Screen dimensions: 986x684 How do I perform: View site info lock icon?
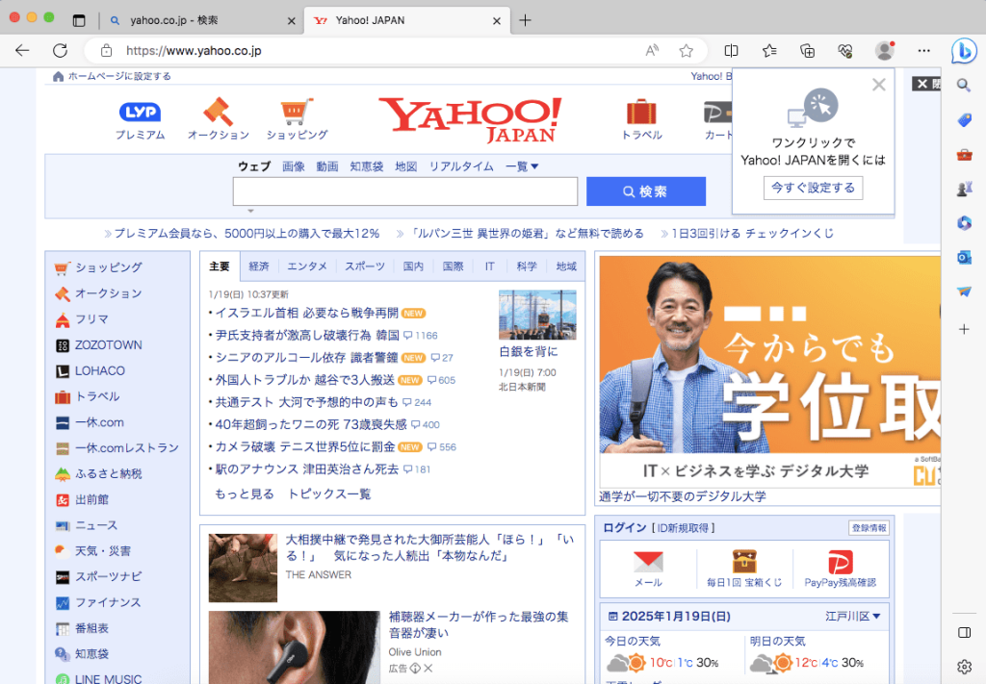coord(106,51)
